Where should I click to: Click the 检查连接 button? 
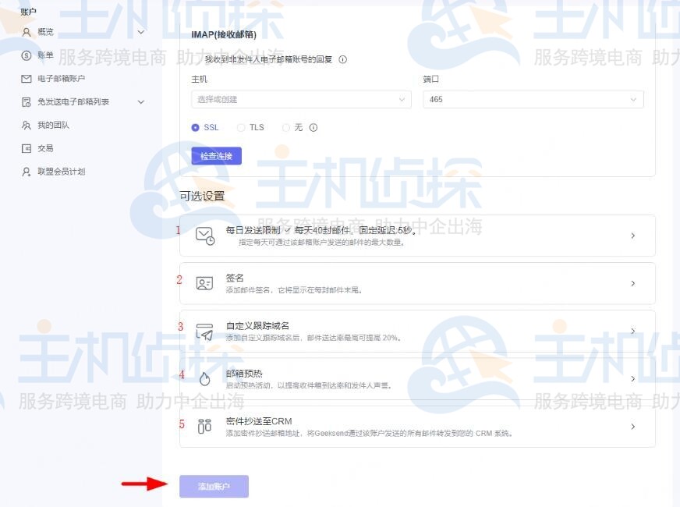pyautogui.click(x=216, y=155)
